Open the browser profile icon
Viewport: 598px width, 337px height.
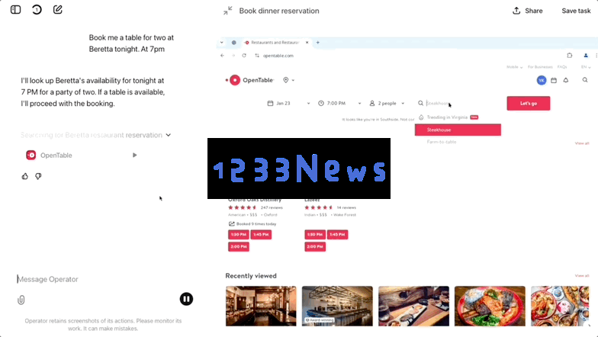click(x=586, y=55)
